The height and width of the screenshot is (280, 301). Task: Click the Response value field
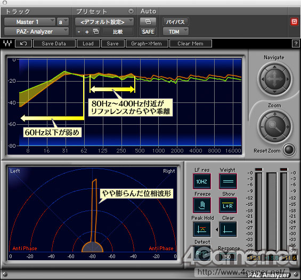228,257
